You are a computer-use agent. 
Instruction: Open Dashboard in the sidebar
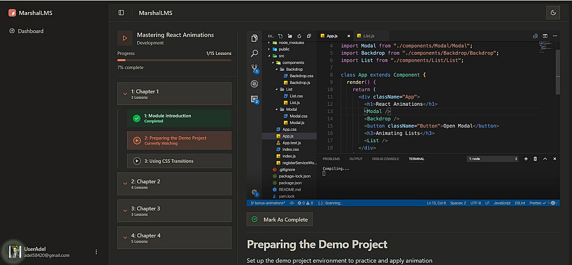30,31
